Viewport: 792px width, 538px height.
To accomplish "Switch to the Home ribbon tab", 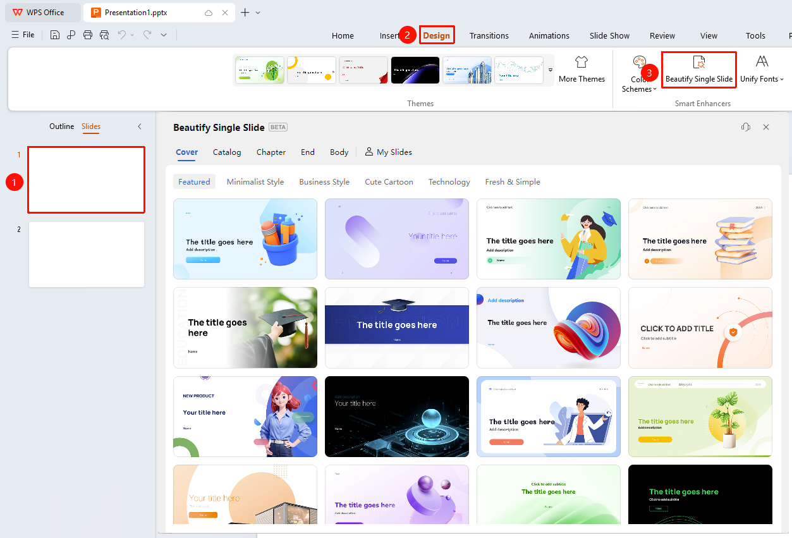I will [x=343, y=35].
